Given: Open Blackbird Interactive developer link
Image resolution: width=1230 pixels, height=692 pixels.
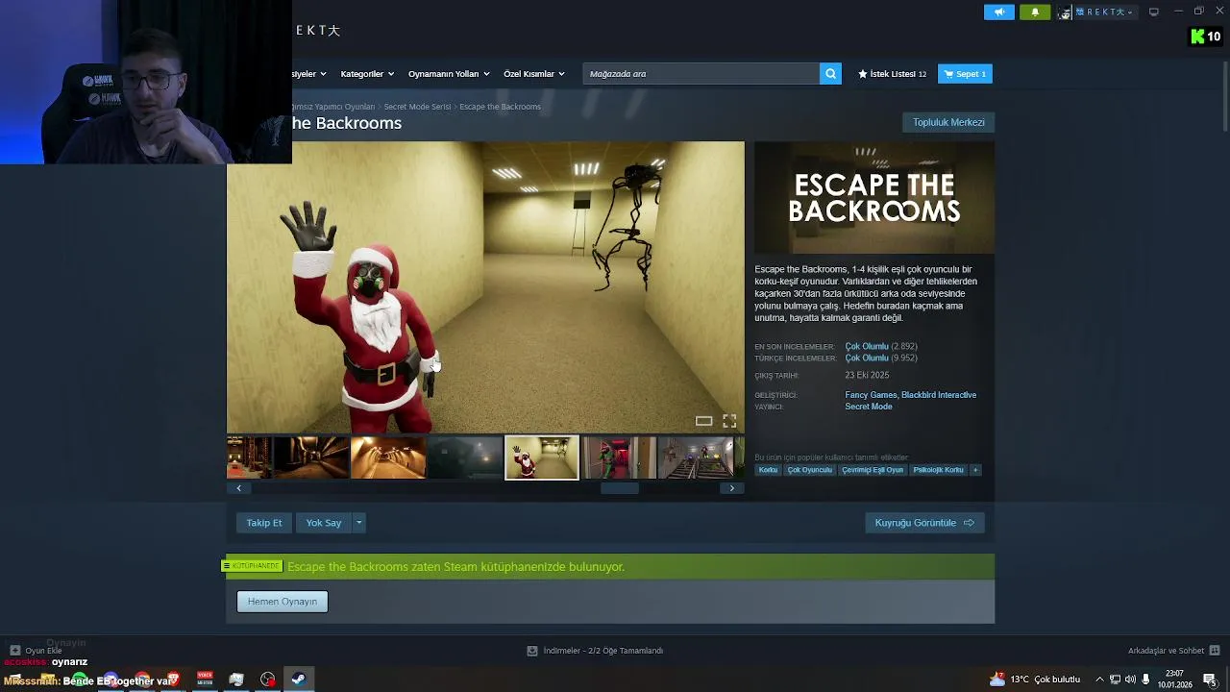Looking at the screenshot, I should (x=939, y=395).
